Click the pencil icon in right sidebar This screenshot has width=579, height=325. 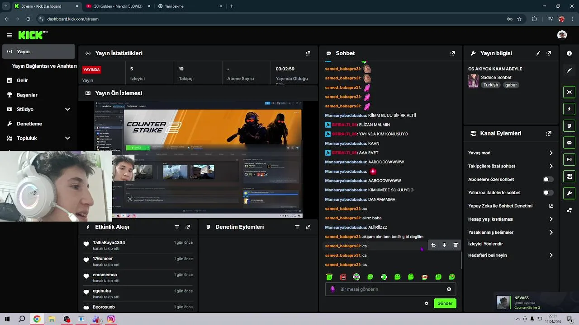coord(569,70)
